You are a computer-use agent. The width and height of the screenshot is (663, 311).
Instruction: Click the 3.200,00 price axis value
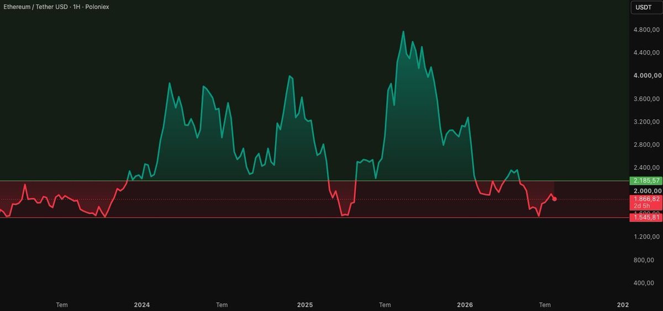[646, 122]
